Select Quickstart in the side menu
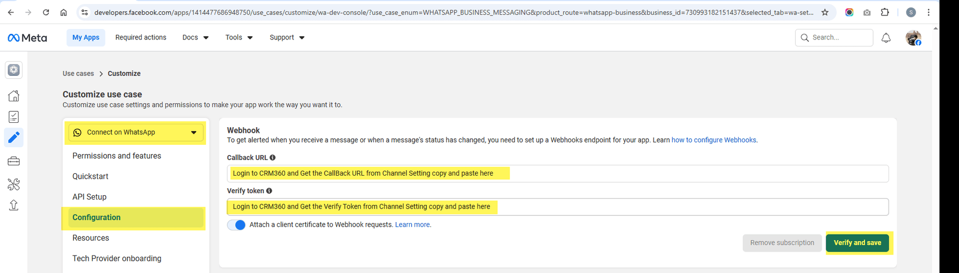 [x=90, y=177]
